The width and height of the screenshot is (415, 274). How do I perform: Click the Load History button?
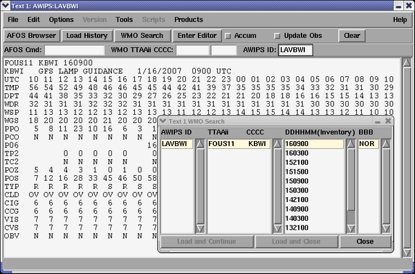click(x=87, y=36)
